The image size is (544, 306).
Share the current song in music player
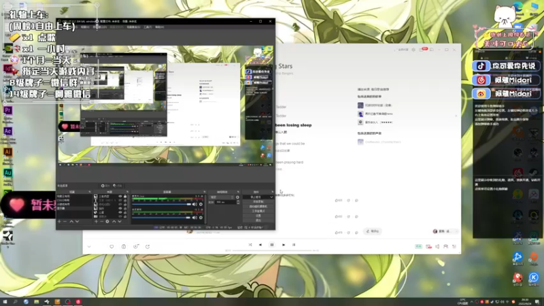tap(148, 246)
